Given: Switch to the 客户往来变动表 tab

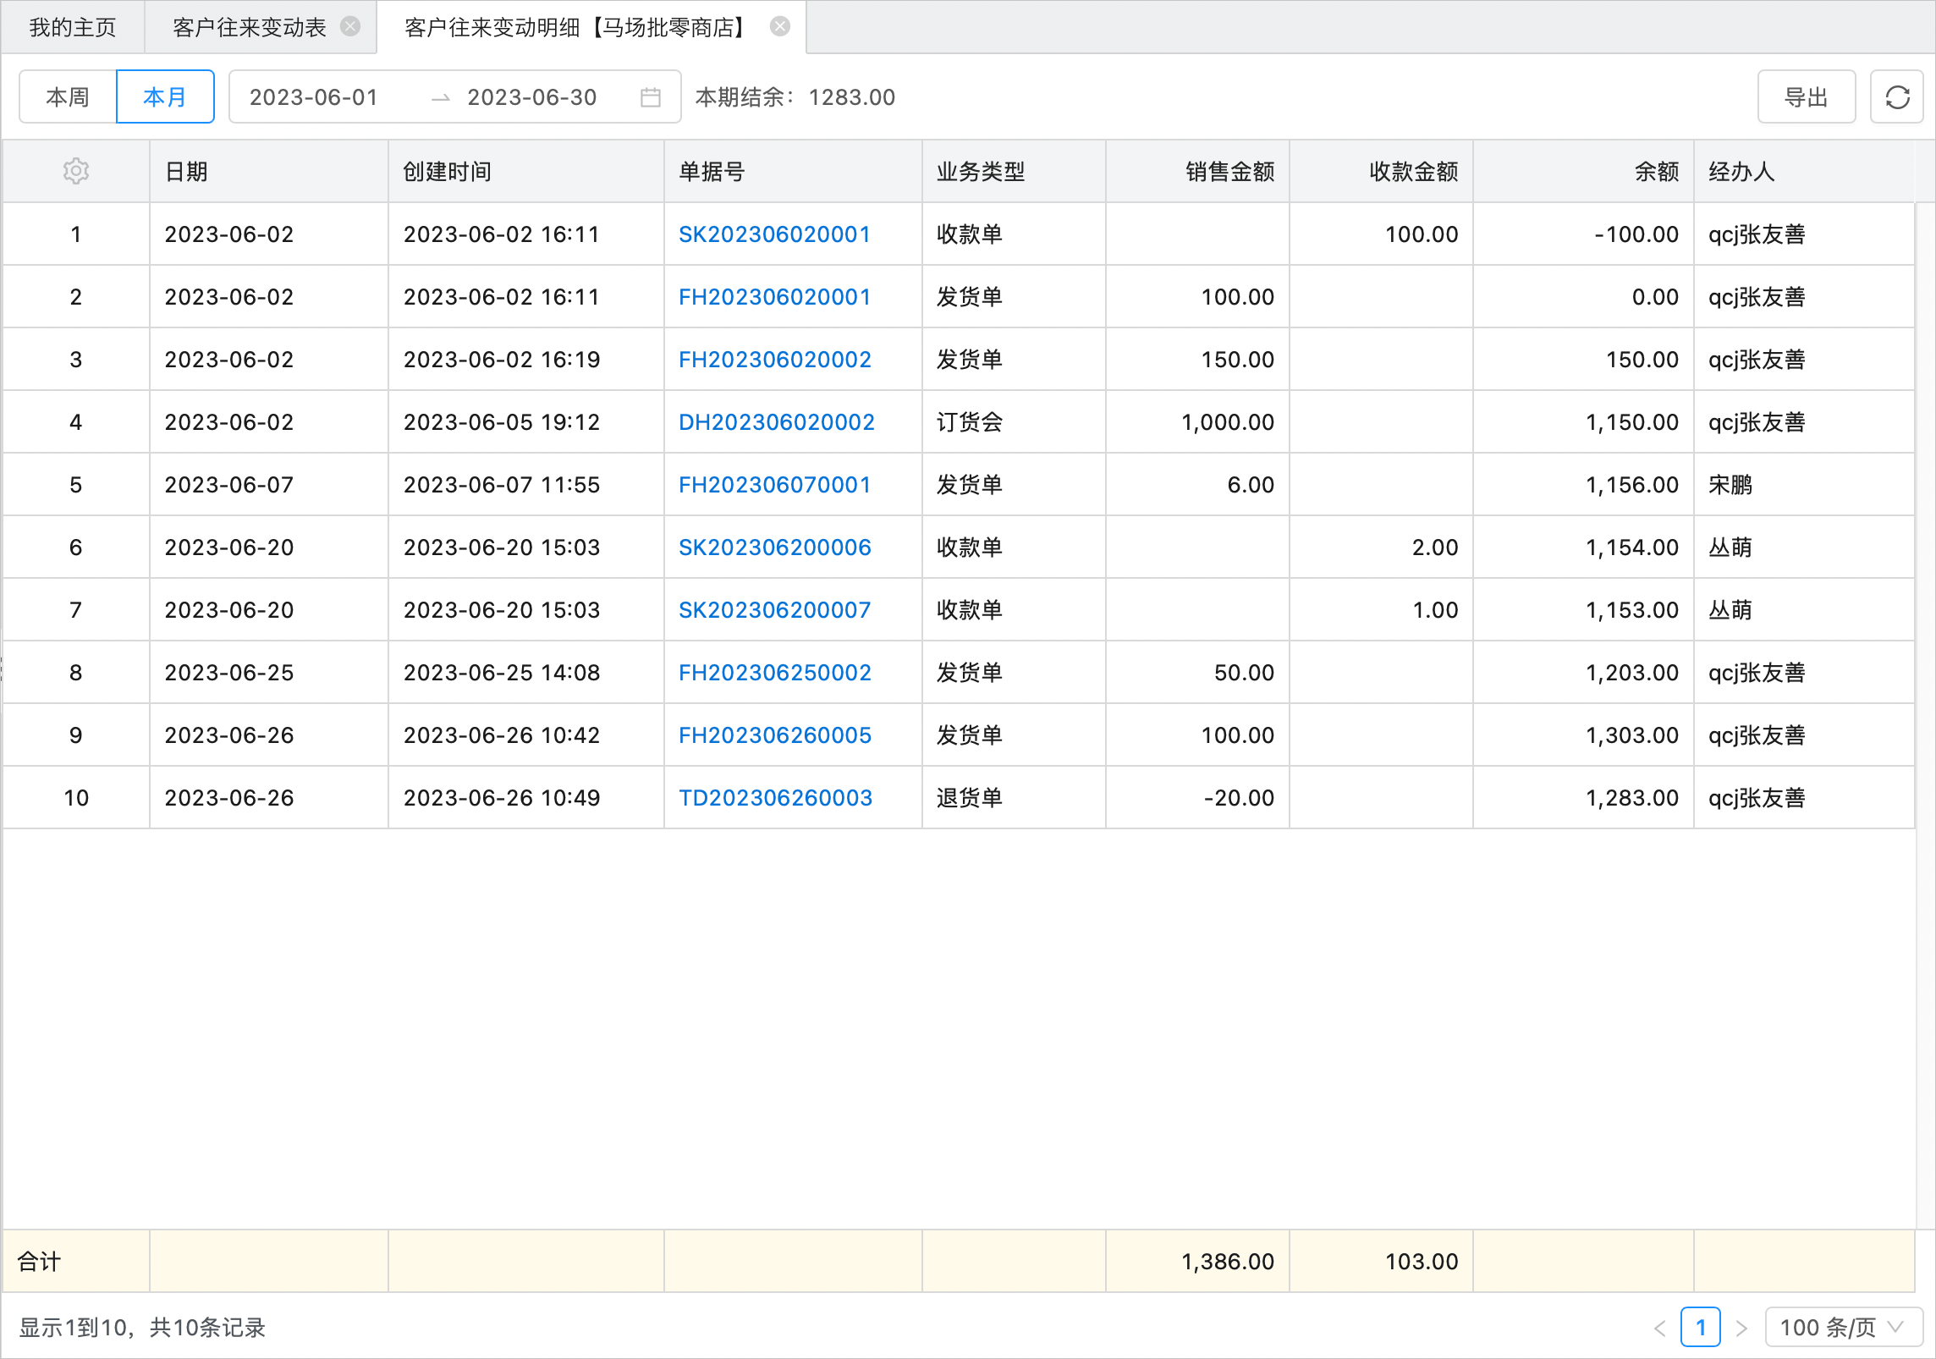Looking at the screenshot, I should click(249, 27).
